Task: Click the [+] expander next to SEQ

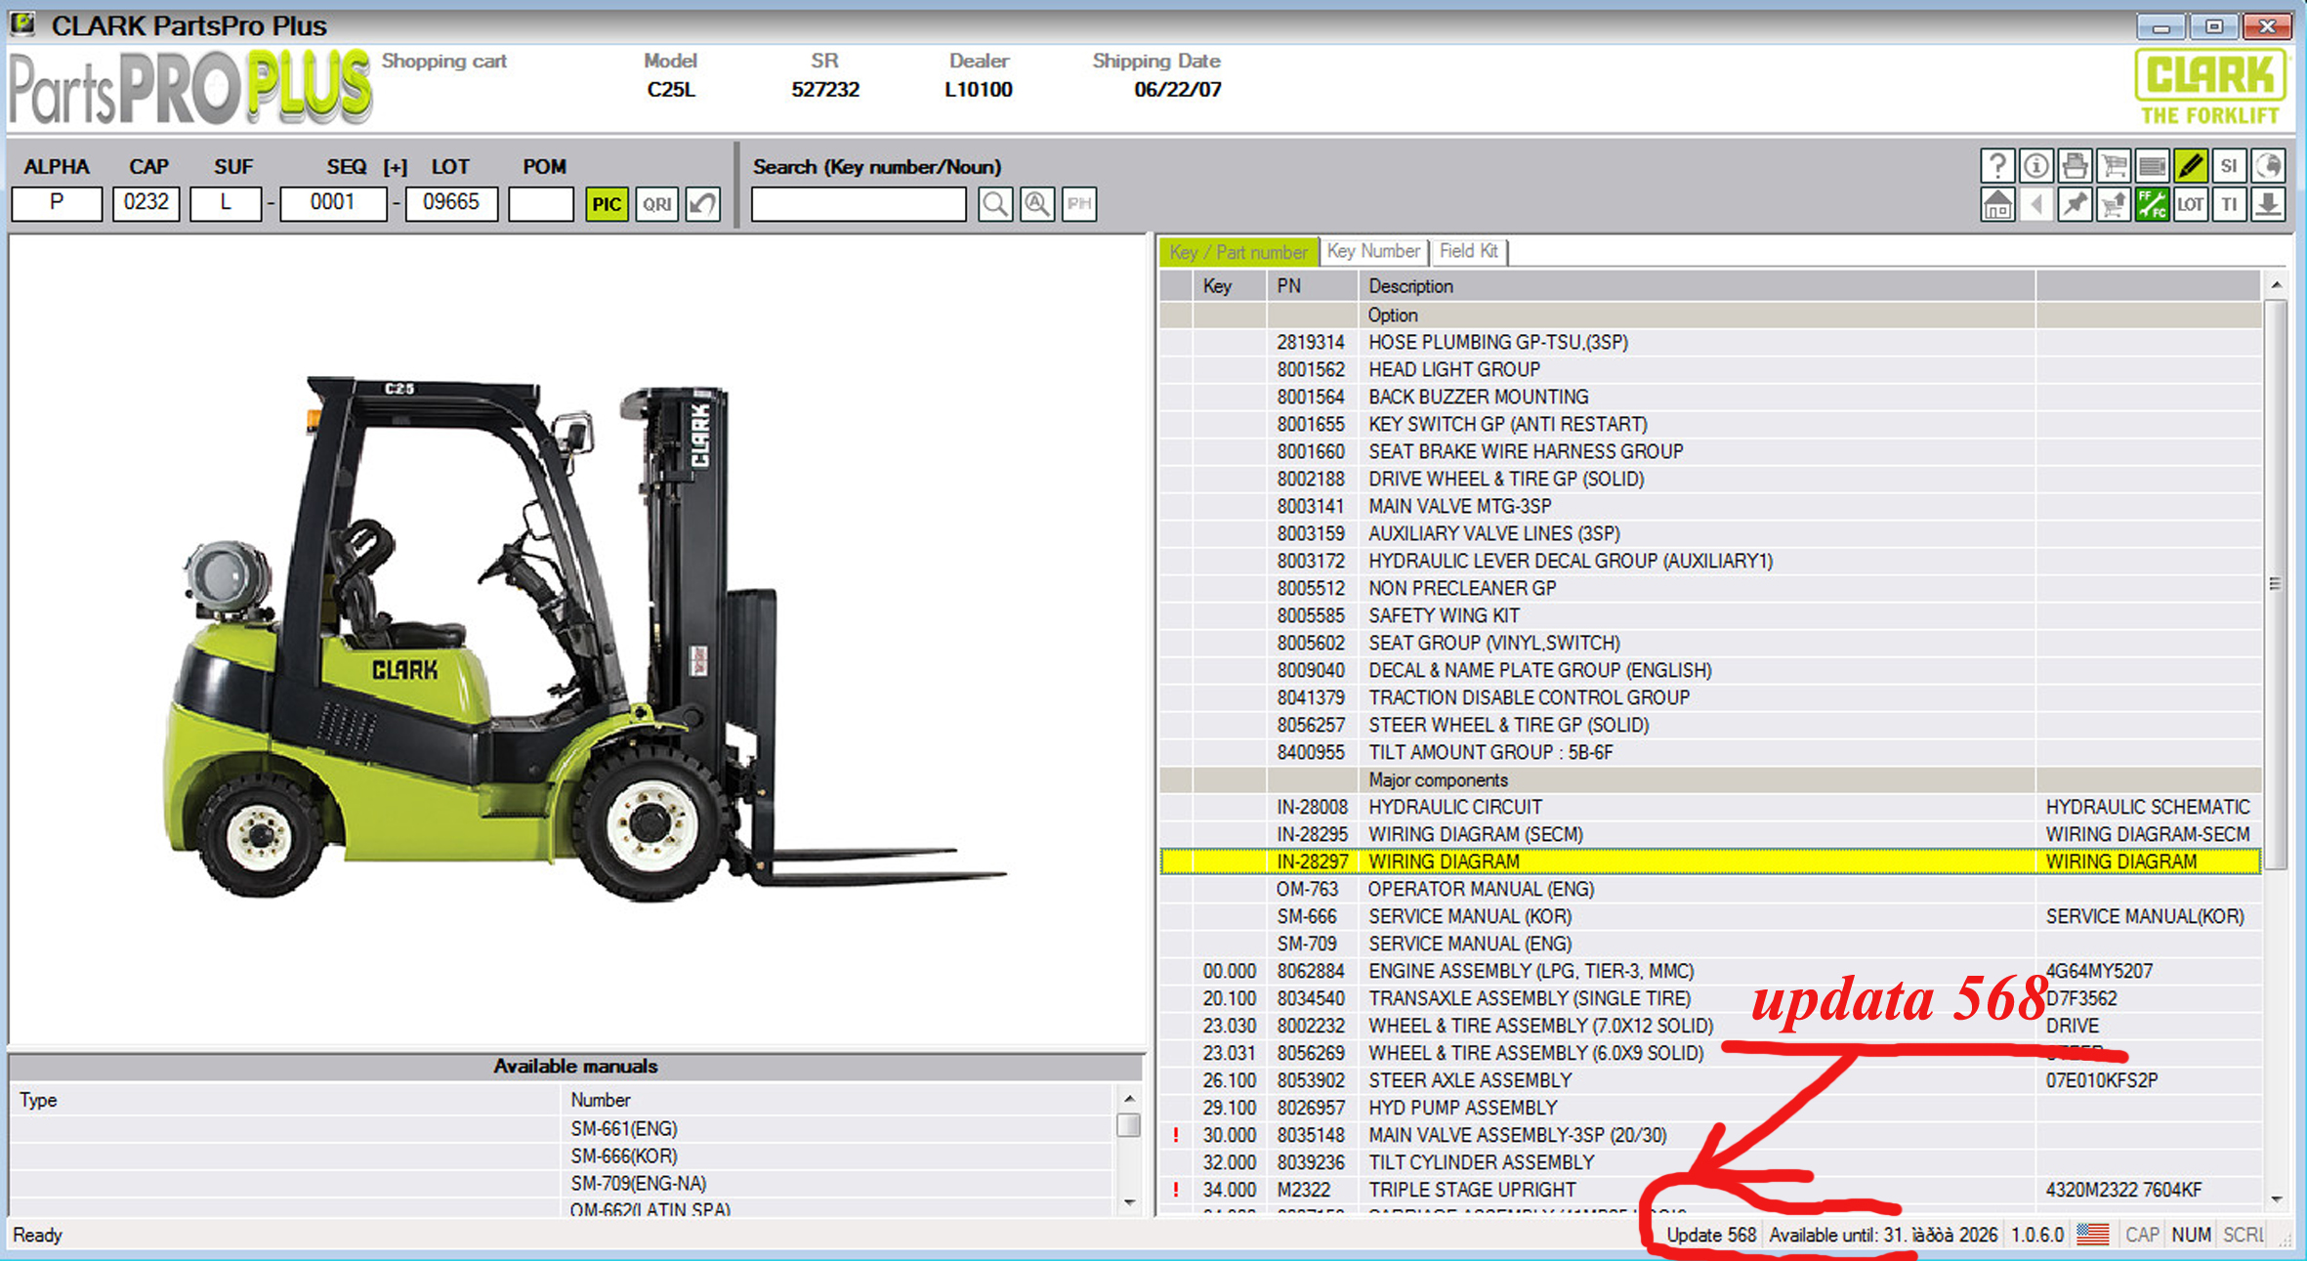Action: [x=395, y=167]
